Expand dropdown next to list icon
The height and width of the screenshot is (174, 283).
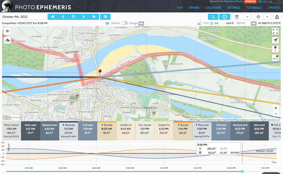point(247,17)
